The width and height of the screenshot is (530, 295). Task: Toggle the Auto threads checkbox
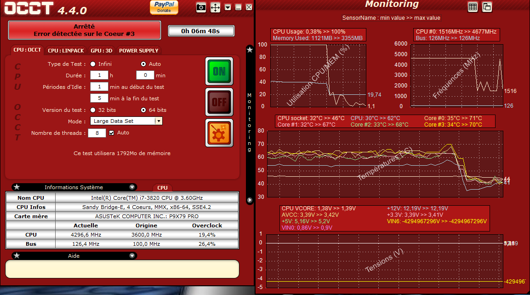[x=111, y=133]
